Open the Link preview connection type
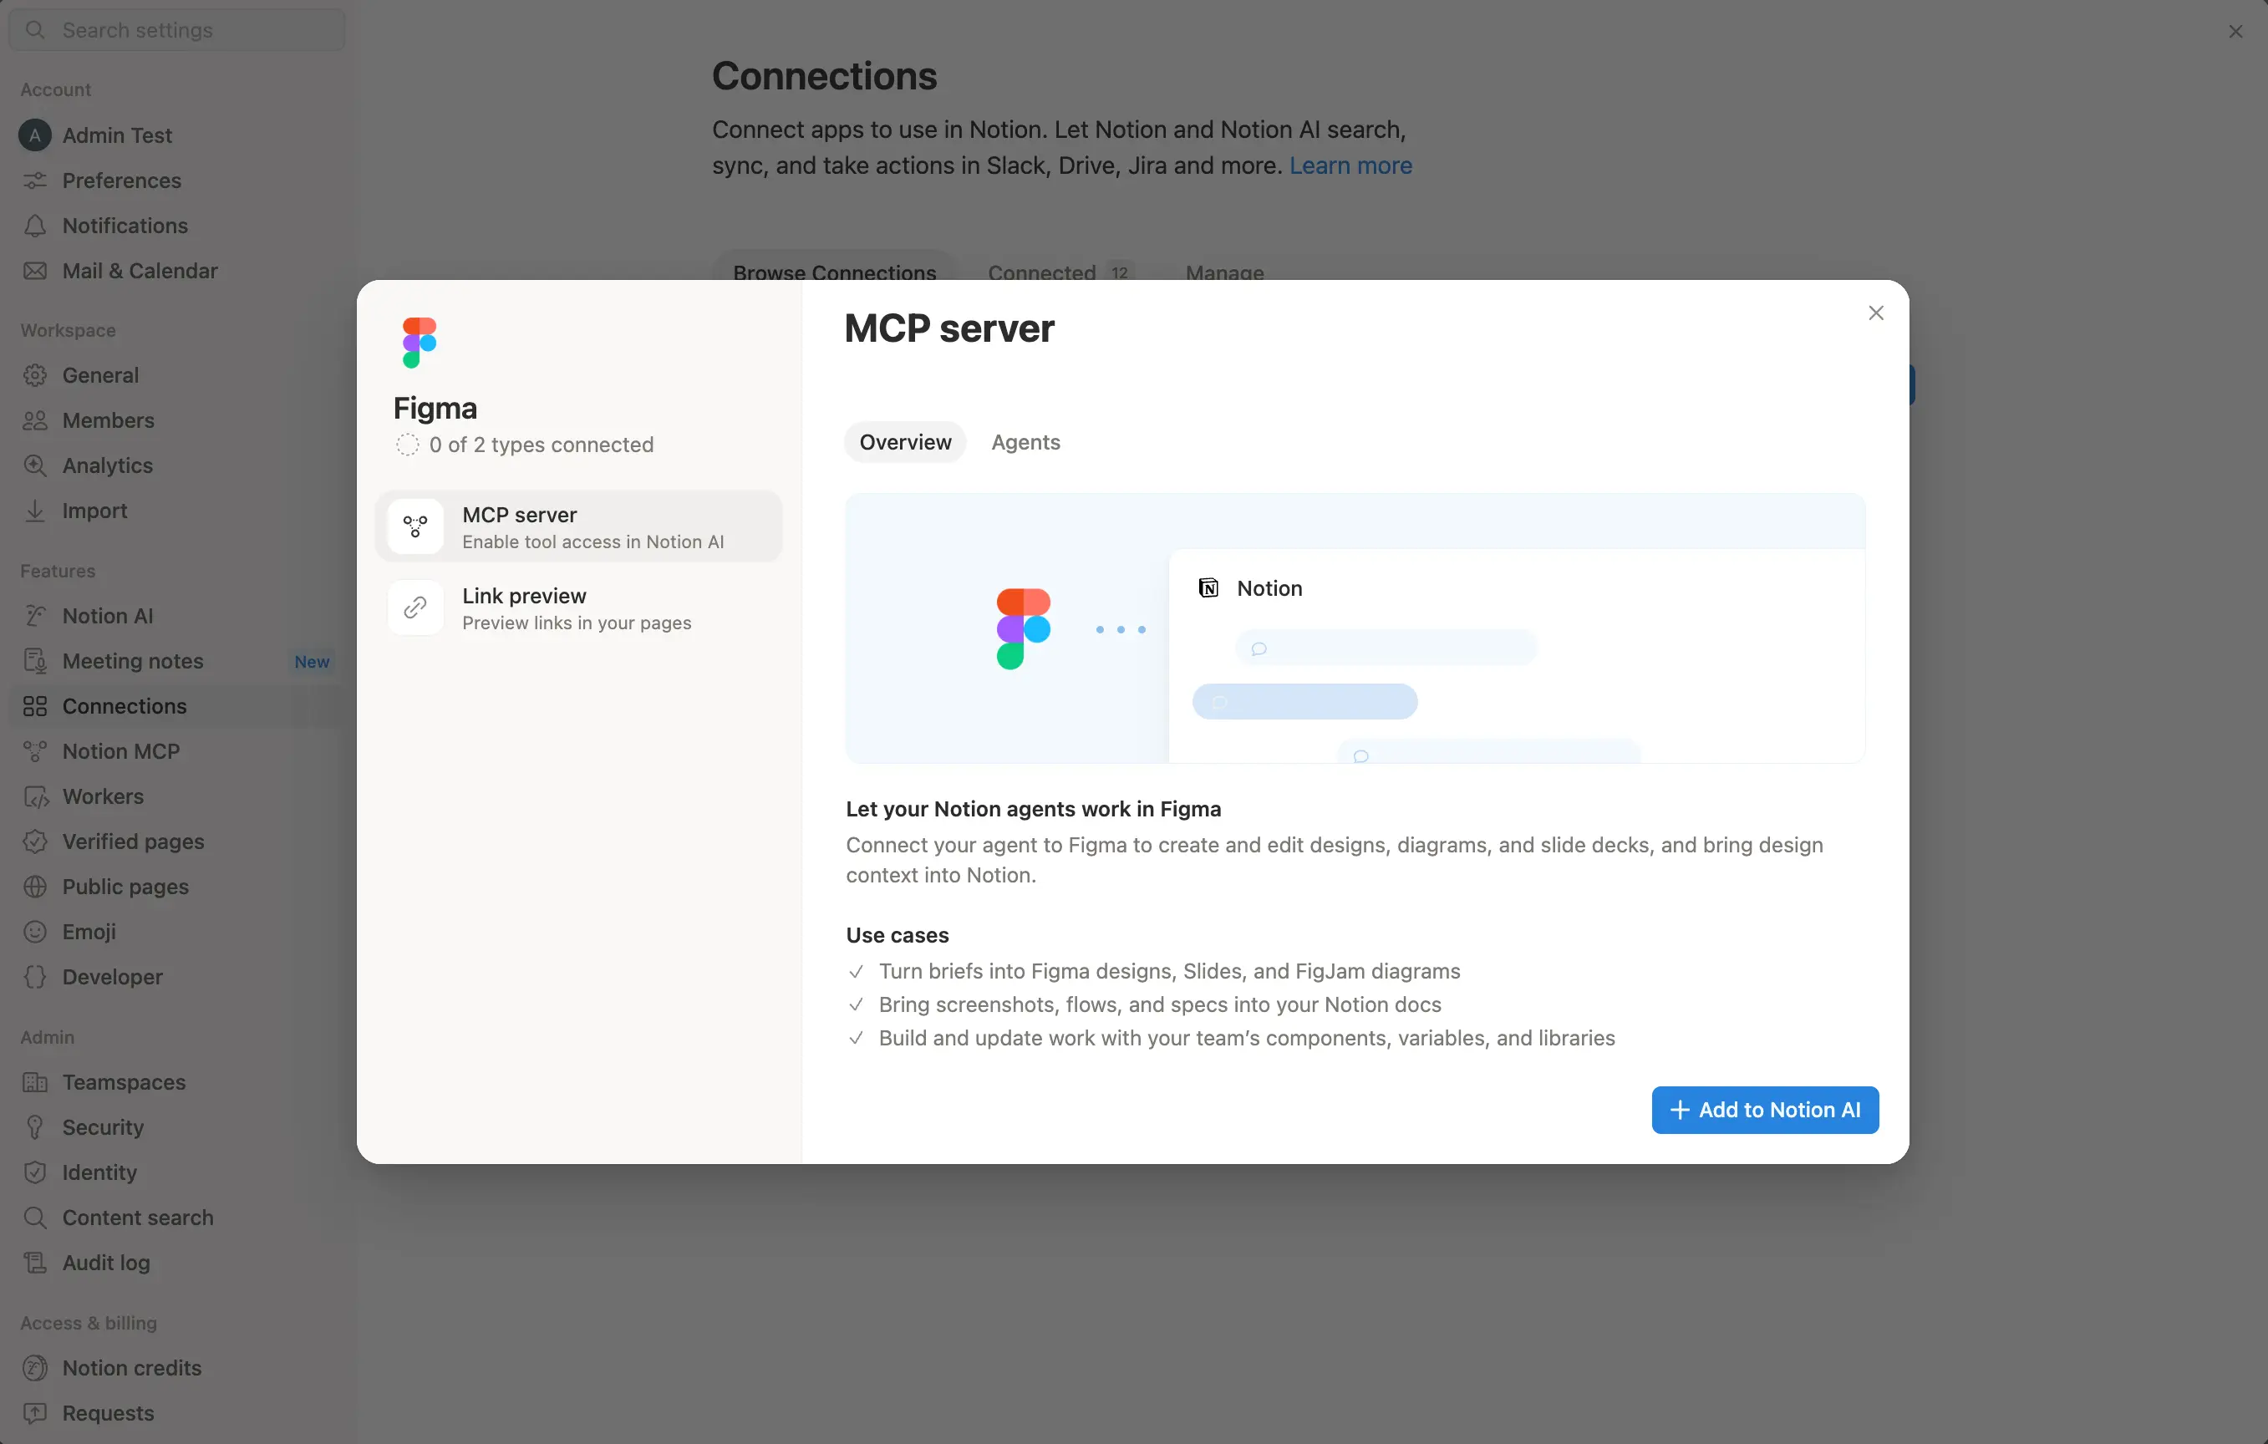The width and height of the screenshot is (2268, 1444). (578, 608)
